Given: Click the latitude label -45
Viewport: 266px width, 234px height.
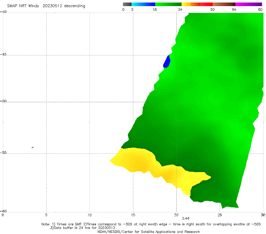Looking at the screenshot, I should [3, 54].
